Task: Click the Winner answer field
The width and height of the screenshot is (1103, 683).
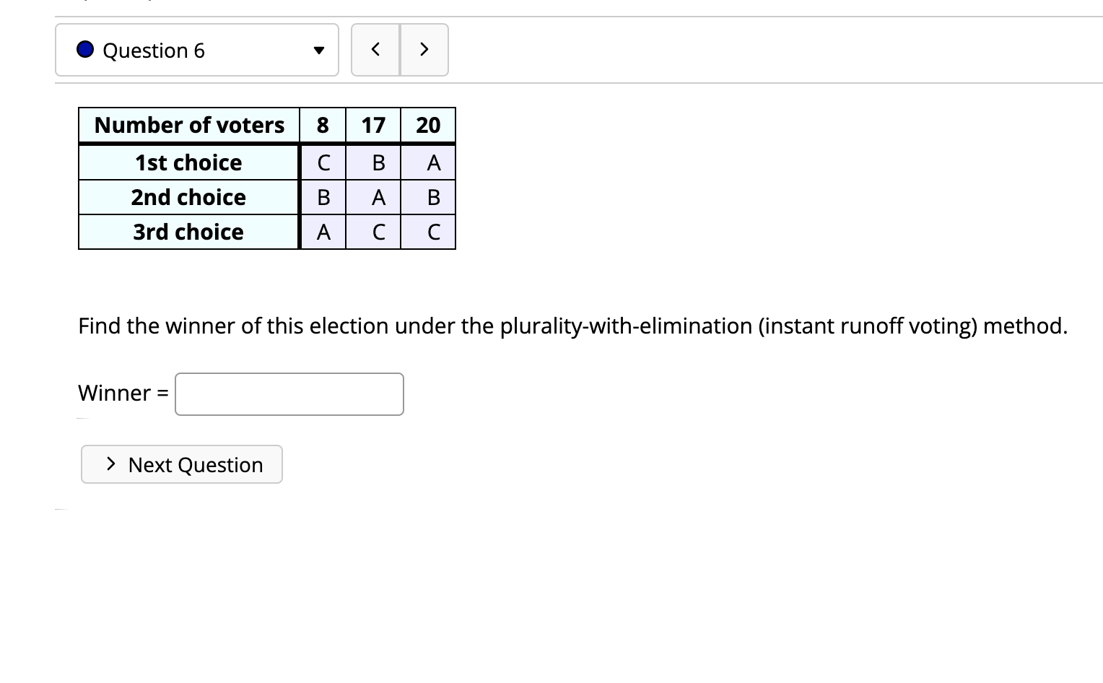Action: (289, 394)
